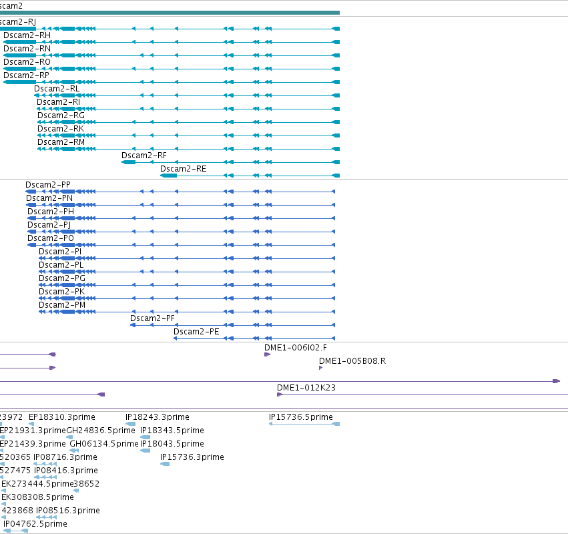Choose the Dscam2-RG transcript label
Viewport: 568px width, 534px height.
(61, 115)
